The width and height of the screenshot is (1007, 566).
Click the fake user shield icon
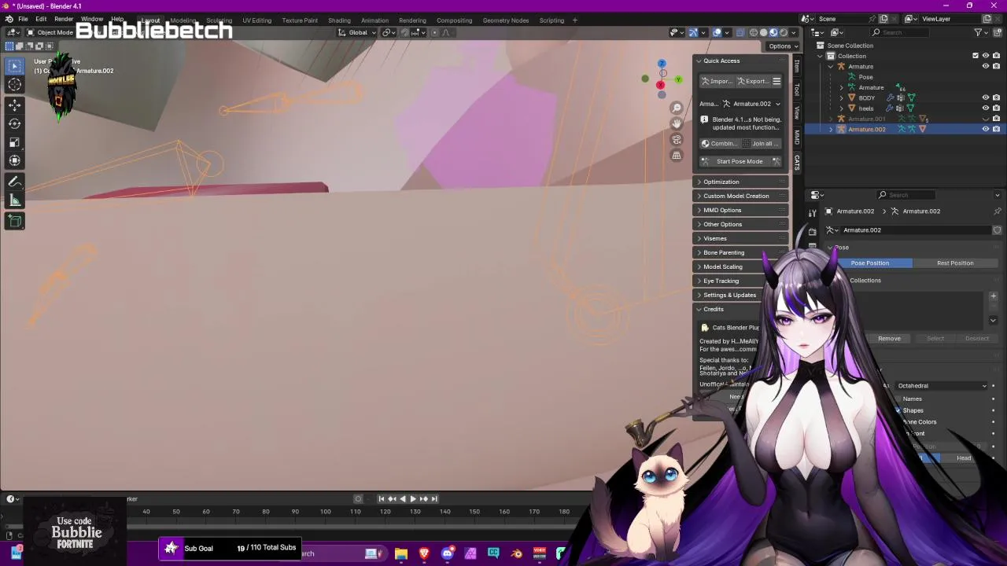[997, 230]
